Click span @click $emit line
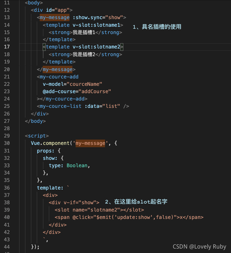Viewport: 231px width, 253px height. pyautogui.click(x=129, y=217)
